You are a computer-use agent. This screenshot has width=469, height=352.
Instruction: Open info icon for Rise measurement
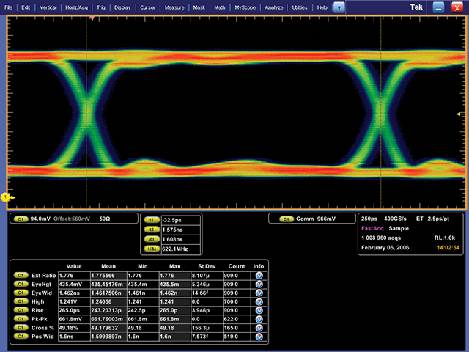(x=259, y=309)
